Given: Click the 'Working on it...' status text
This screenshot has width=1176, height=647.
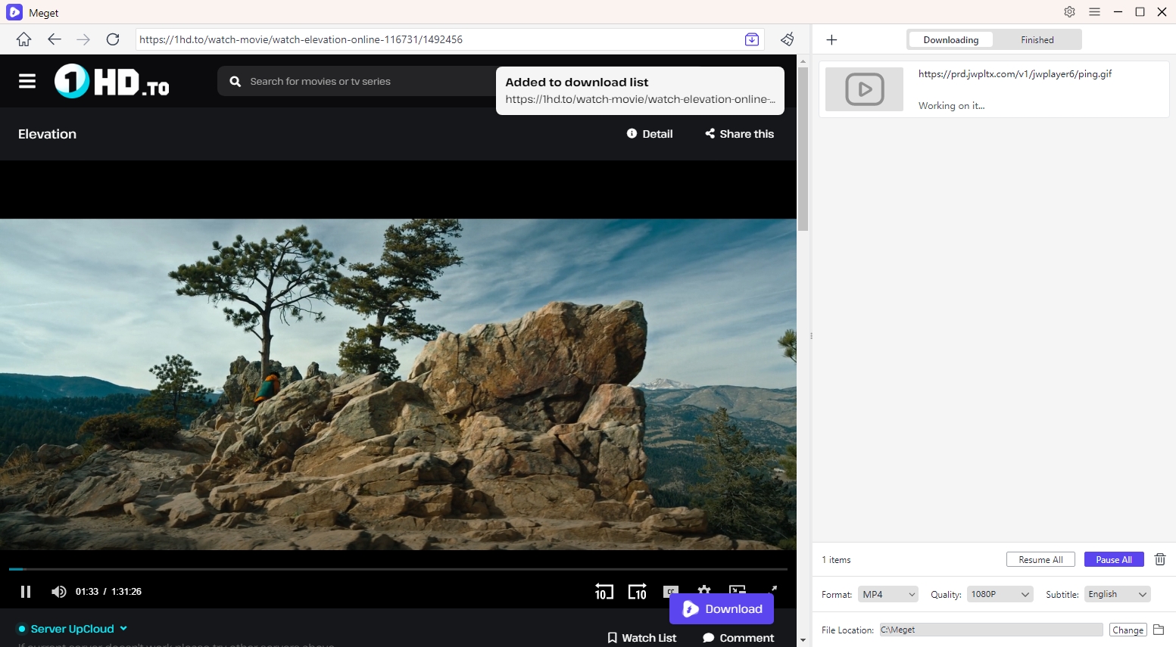Looking at the screenshot, I should (951, 106).
